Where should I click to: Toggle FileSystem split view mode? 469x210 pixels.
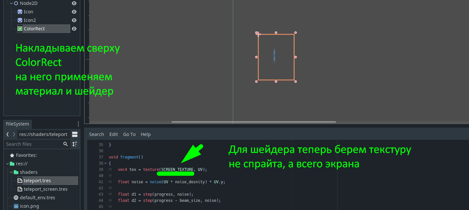pyautogui.click(x=75, y=134)
